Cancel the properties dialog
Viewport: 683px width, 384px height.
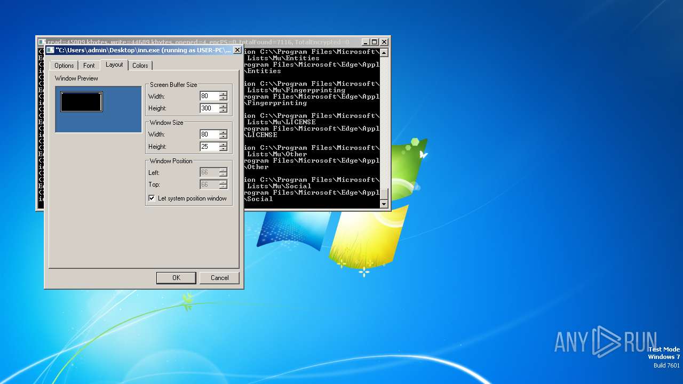point(220,278)
